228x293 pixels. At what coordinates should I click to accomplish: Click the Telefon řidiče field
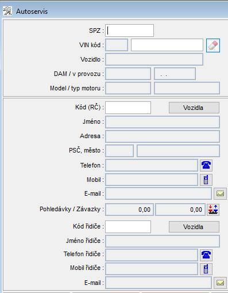152,255
